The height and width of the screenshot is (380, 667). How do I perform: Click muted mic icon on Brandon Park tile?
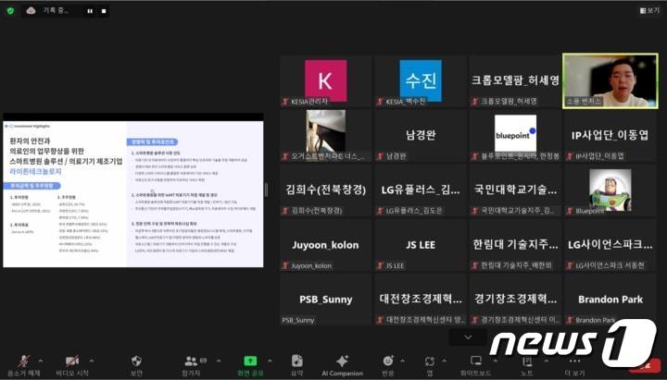point(570,320)
